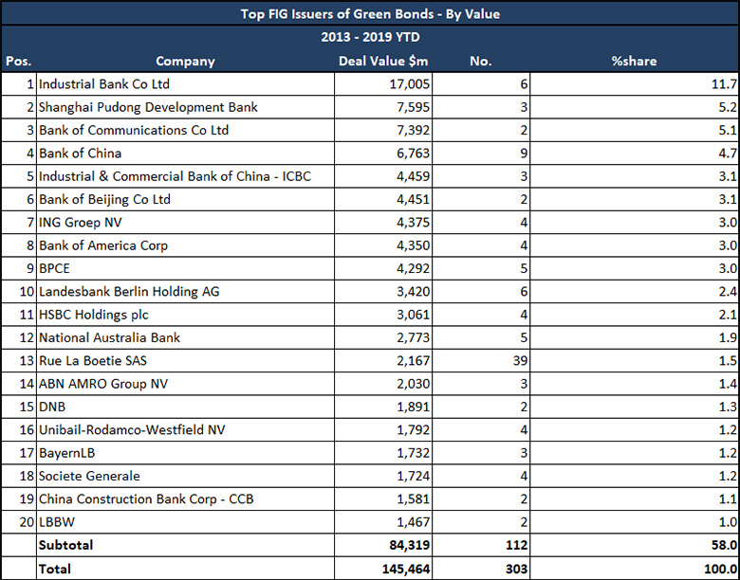Viewport: 740px width, 580px height.
Task: Click deal value 4,350
Action: pos(383,245)
